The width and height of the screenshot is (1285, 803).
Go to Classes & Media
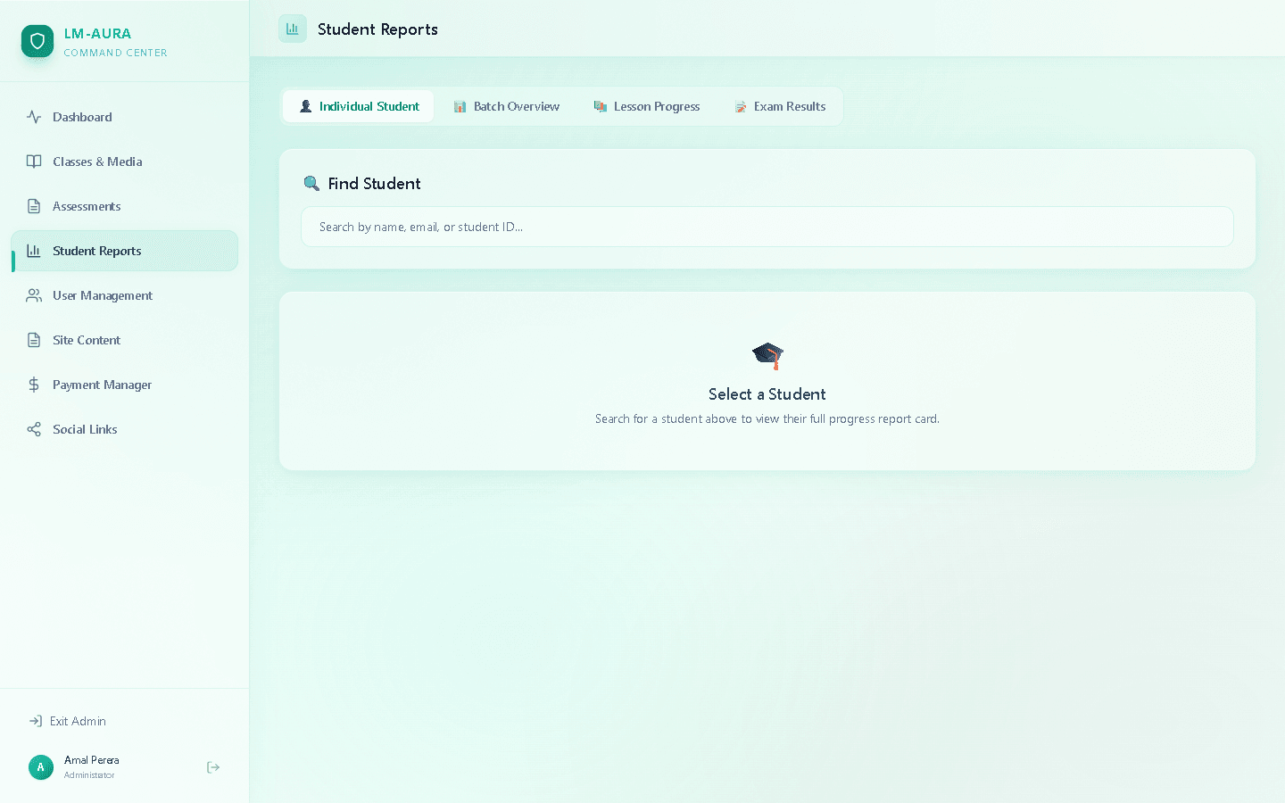[124, 161]
